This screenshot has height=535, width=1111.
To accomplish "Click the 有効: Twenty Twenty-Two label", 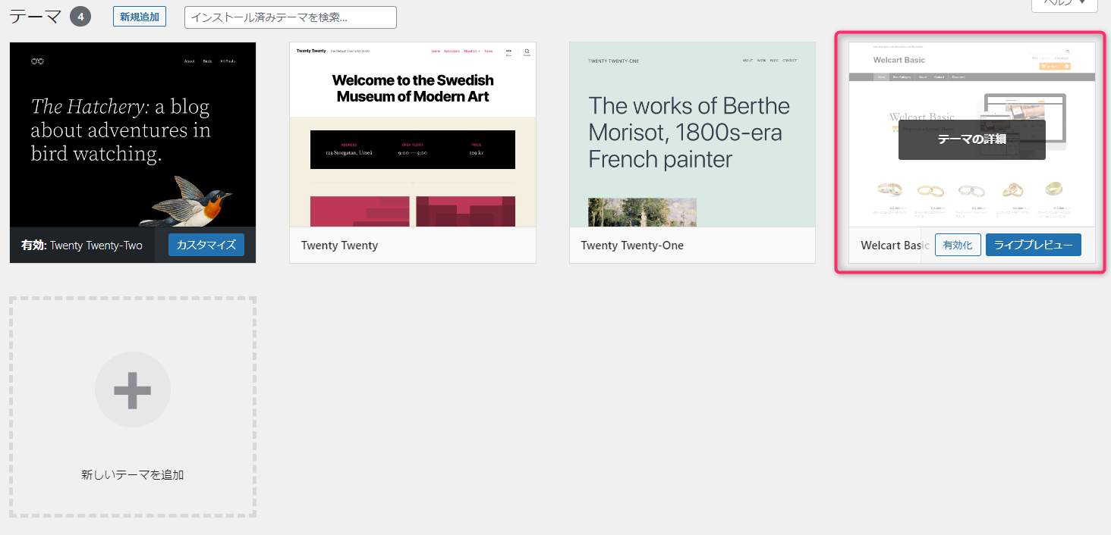I will tap(81, 246).
